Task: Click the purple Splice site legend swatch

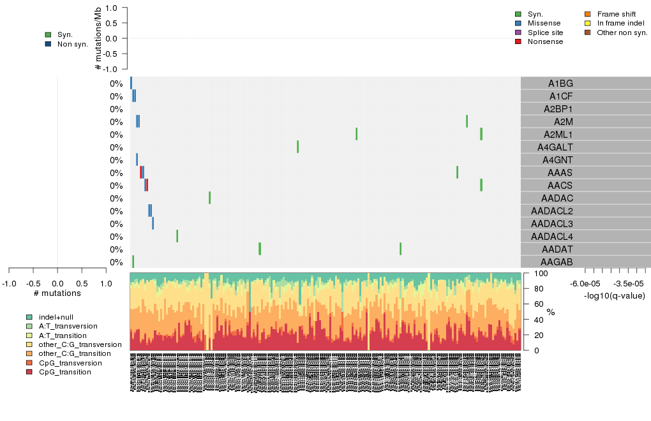Action: coord(518,32)
